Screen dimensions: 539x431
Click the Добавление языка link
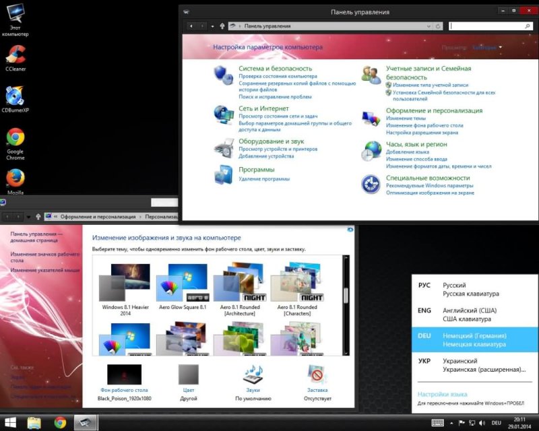(408, 152)
